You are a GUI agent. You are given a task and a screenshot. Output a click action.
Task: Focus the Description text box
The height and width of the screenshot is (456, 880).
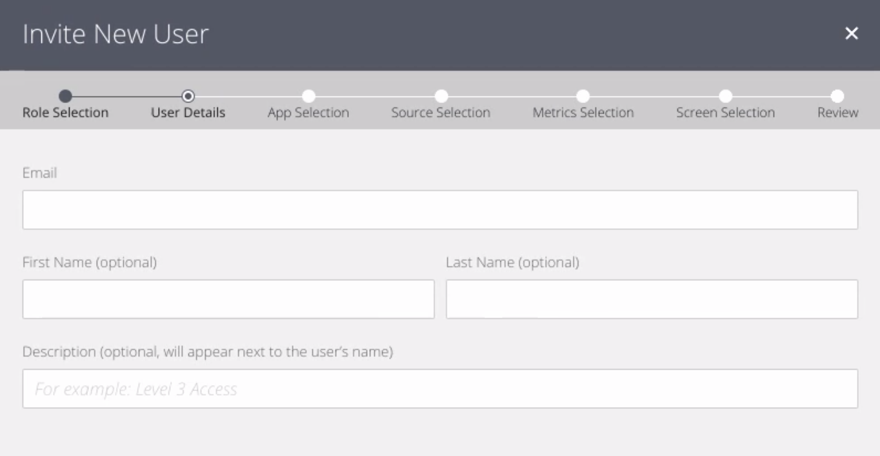click(x=440, y=388)
